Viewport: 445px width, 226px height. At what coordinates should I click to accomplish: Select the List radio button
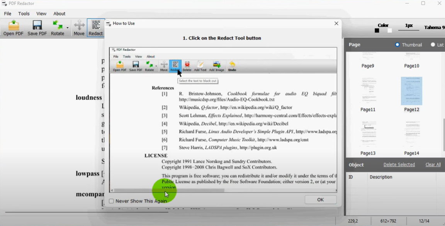[x=433, y=44]
